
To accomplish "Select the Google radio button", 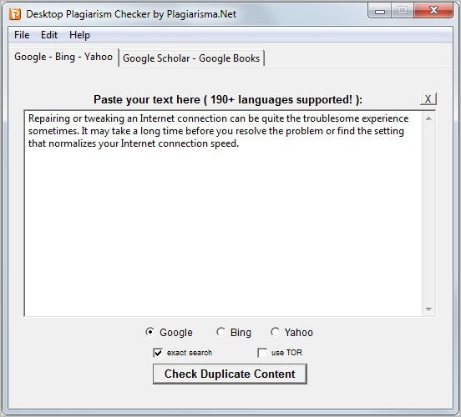I will coord(149,332).
